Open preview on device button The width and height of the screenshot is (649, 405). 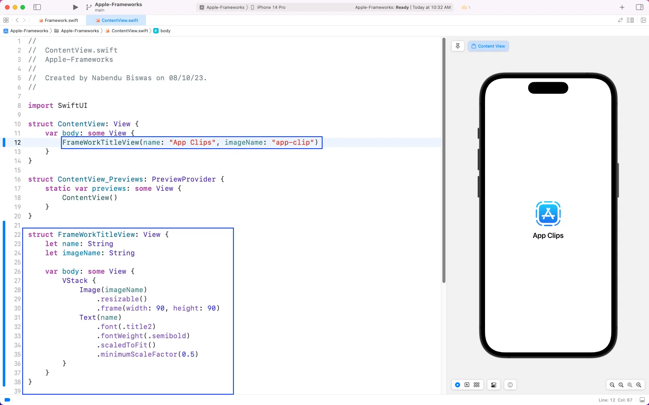(510, 385)
